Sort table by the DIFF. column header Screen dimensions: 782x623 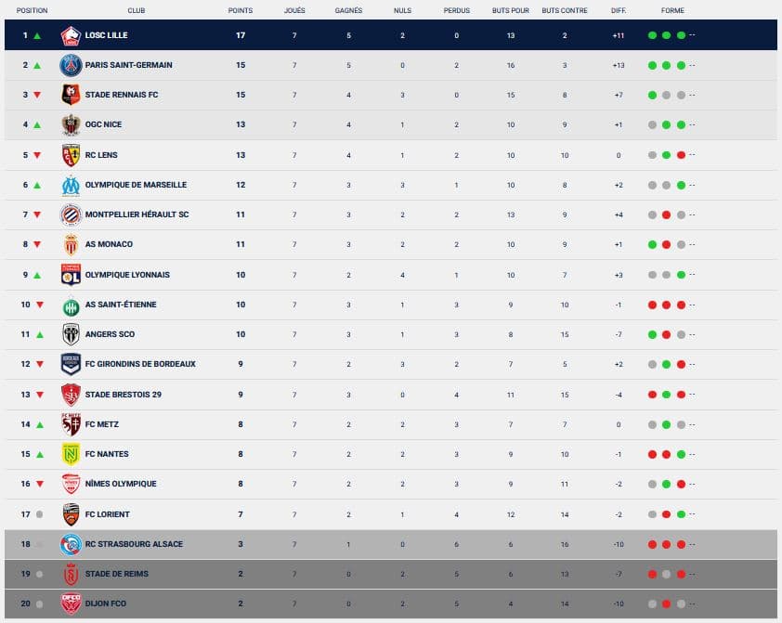[619, 10]
